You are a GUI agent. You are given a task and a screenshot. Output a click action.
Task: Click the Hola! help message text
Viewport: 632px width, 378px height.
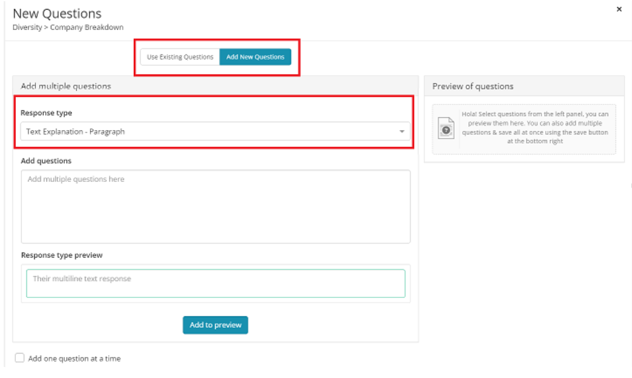coord(535,128)
